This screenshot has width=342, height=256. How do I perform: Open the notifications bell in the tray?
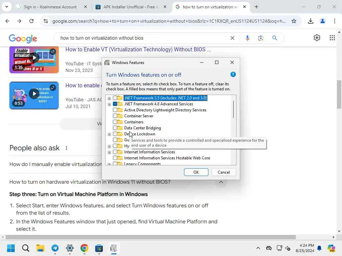point(319,248)
